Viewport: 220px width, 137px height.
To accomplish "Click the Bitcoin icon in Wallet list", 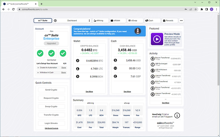I will [78, 60].
